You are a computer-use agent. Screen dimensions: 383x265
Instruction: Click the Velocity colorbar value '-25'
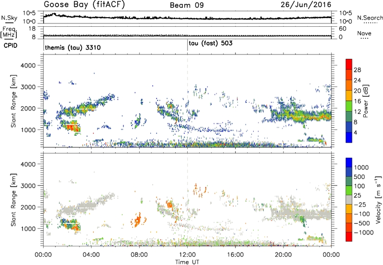pos(360,204)
